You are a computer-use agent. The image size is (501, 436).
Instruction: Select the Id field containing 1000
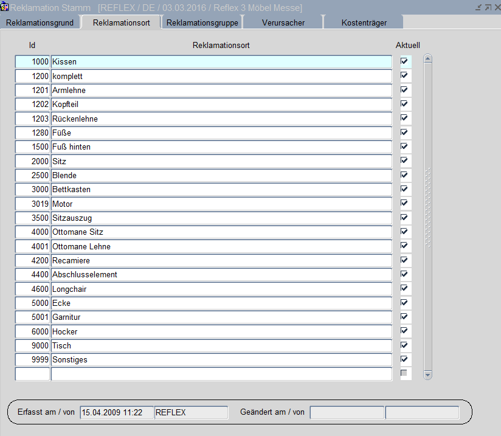[x=32, y=62]
